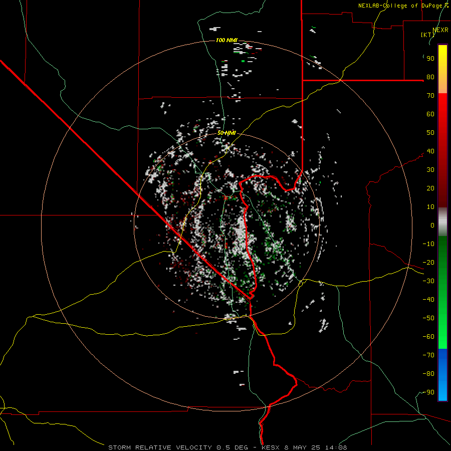451x451 pixels.
Task: Click the -80 value on the velocity scale
Action: pyautogui.click(x=428, y=374)
